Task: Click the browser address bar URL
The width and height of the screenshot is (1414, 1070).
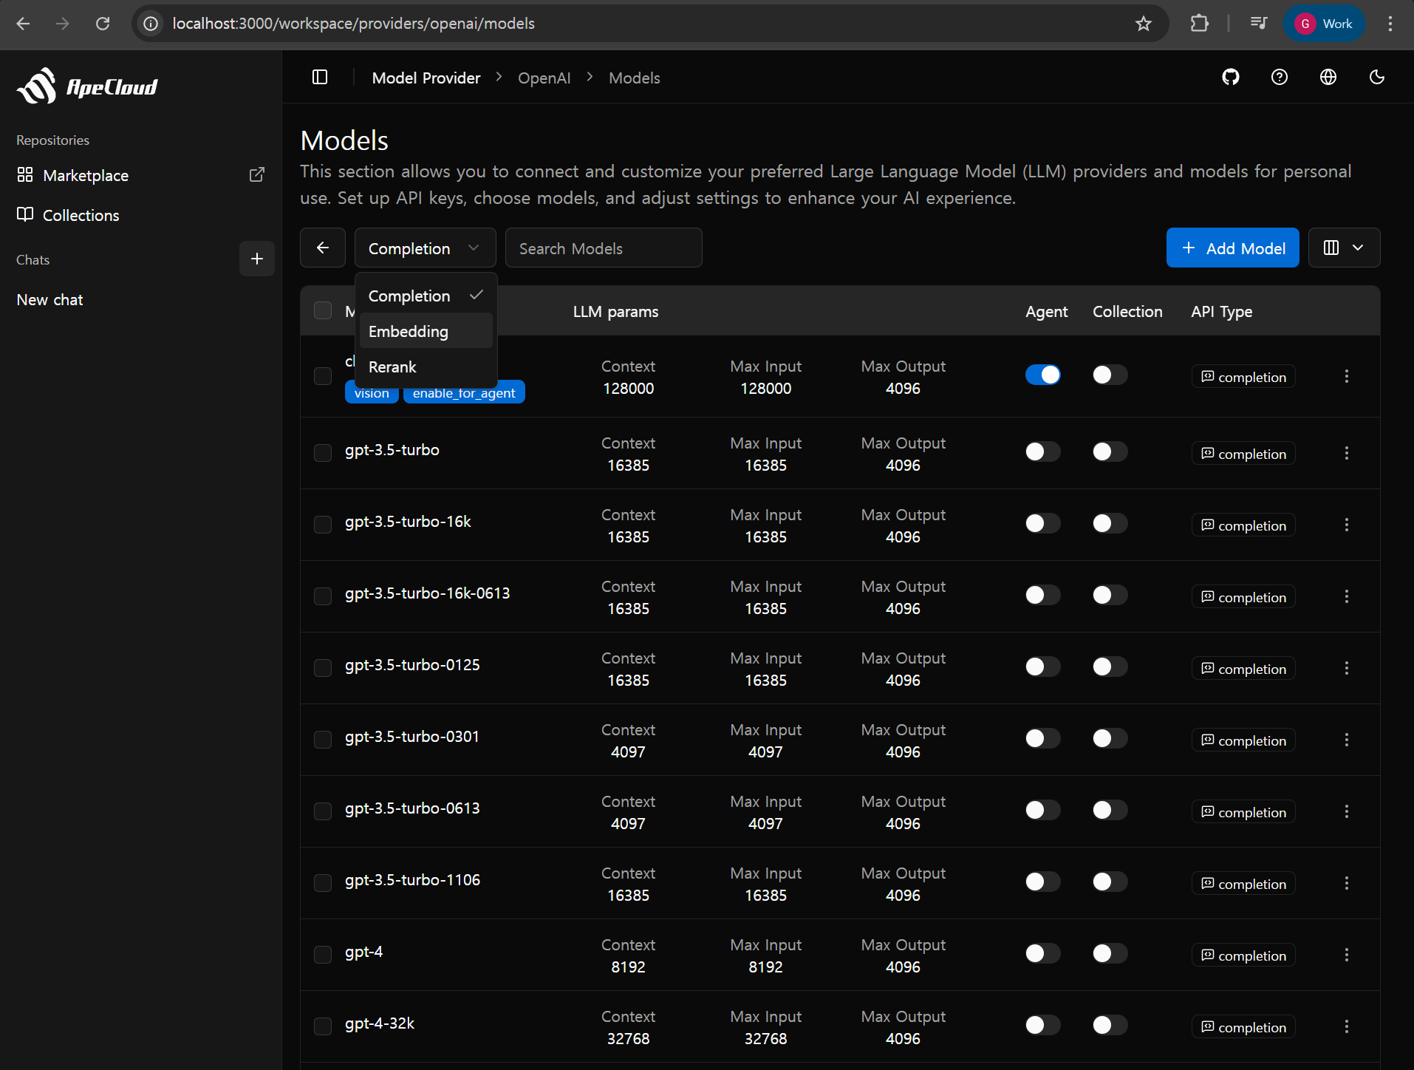Action: (x=354, y=24)
